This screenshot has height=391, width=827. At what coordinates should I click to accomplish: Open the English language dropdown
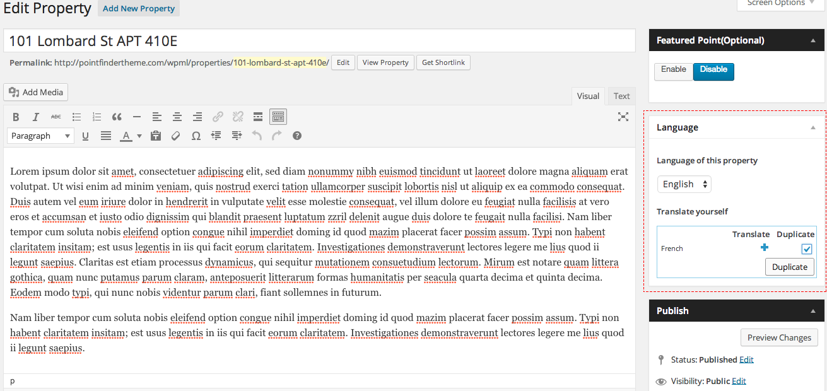click(684, 184)
